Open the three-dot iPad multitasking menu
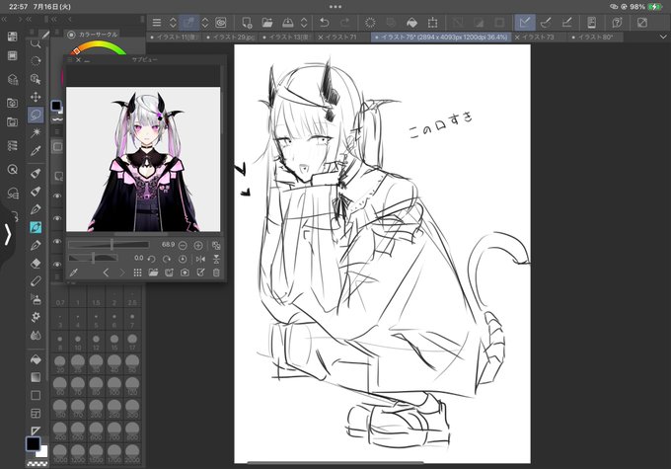The height and width of the screenshot is (469, 671). [x=335, y=7]
